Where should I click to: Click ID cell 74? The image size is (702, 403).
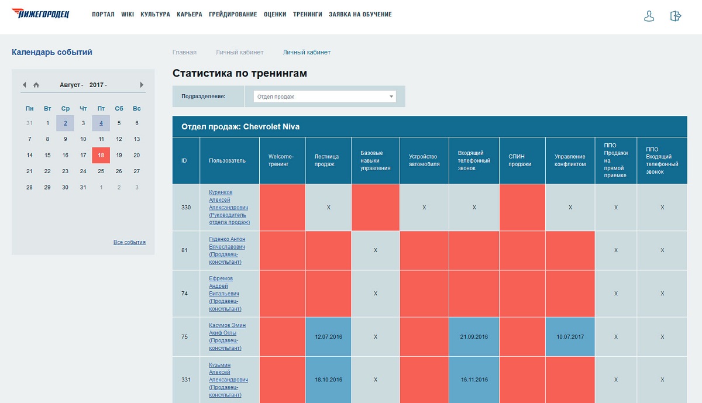(x=186, y=294)
